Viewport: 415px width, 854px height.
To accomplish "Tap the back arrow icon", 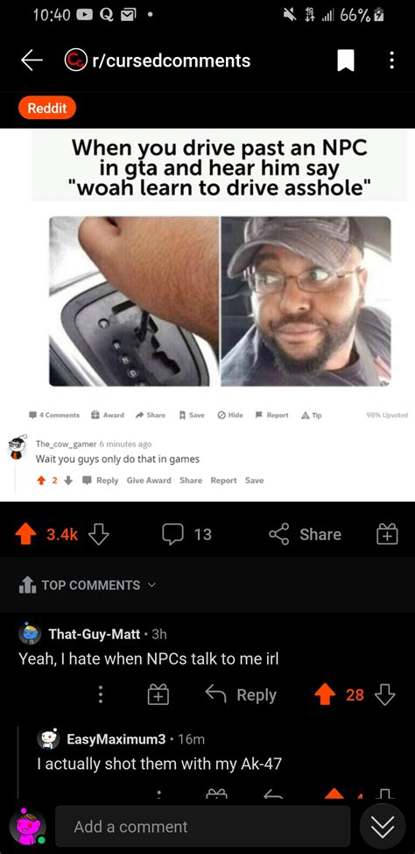I will tap(32, 60).
